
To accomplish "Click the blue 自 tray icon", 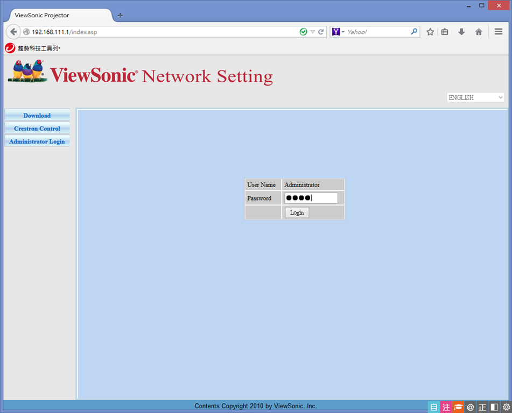I will pyautogui.click(x=433, y=407).
